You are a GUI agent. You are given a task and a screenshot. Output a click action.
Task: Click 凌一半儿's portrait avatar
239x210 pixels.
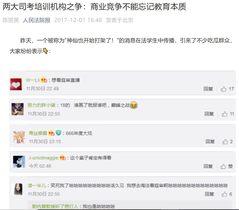point(18,189)
